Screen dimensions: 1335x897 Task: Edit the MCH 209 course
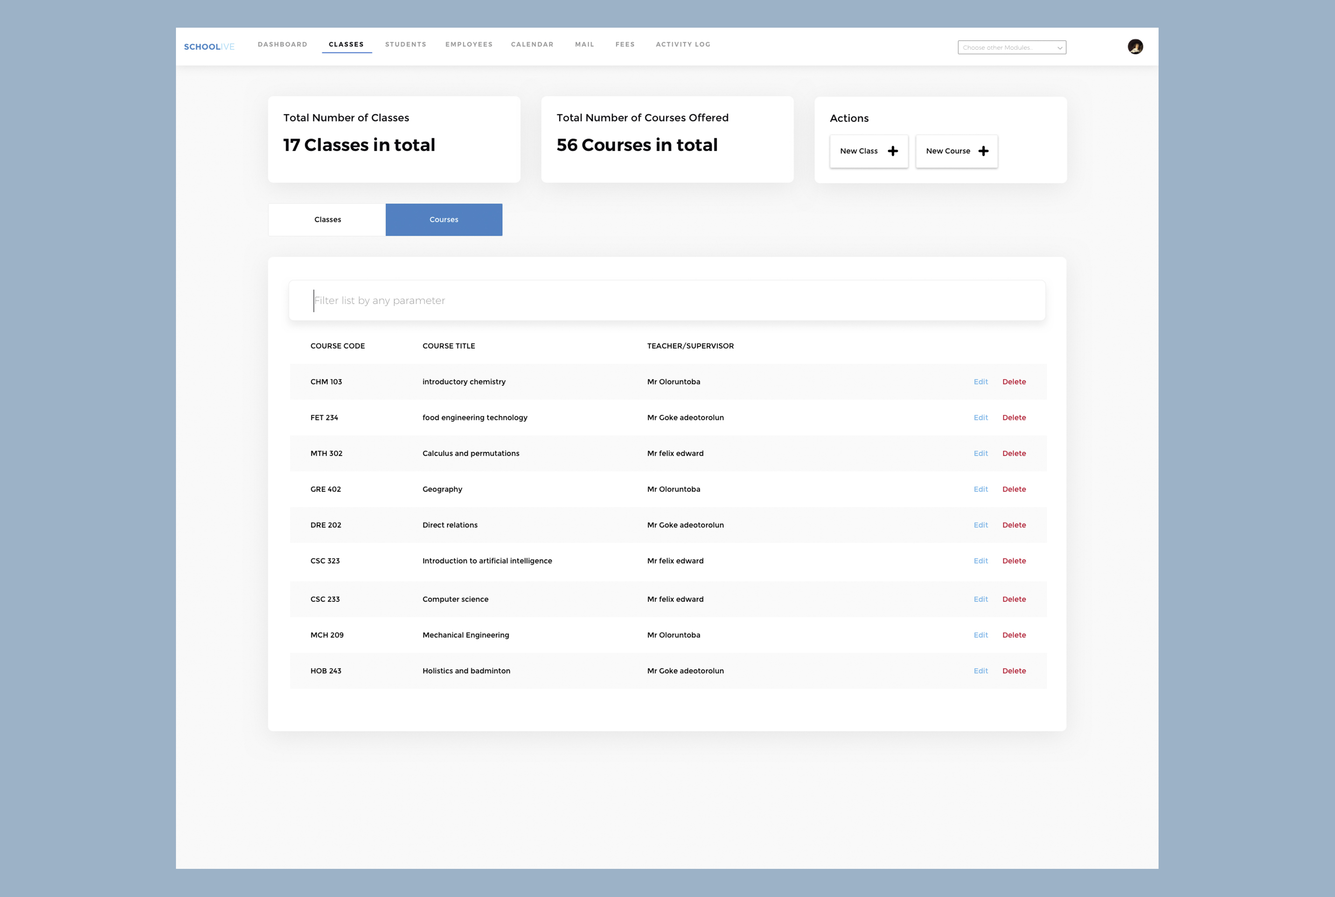coord(981,635)
